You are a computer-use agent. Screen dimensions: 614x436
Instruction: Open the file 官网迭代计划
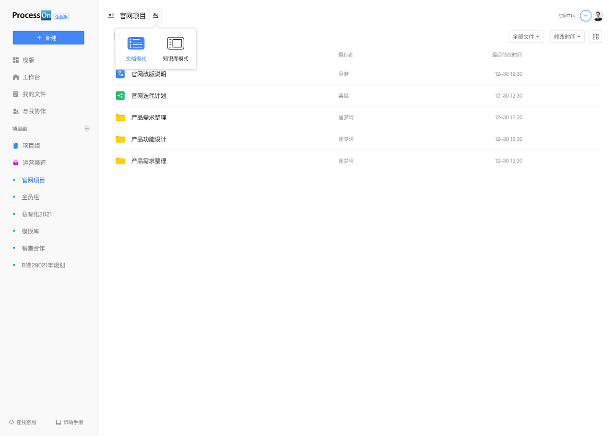click(149, 96)
